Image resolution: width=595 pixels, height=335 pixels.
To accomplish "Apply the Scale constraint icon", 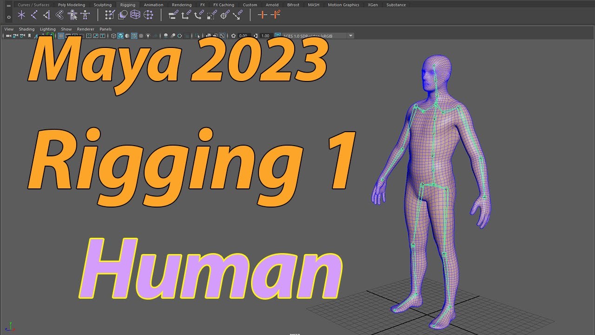I will (x=212, y=15).
